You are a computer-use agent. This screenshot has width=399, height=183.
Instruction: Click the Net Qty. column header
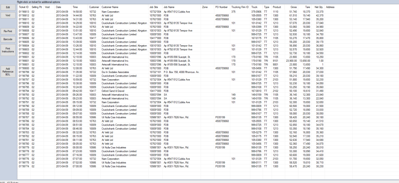pyautogui.click(x=319, y=7)
